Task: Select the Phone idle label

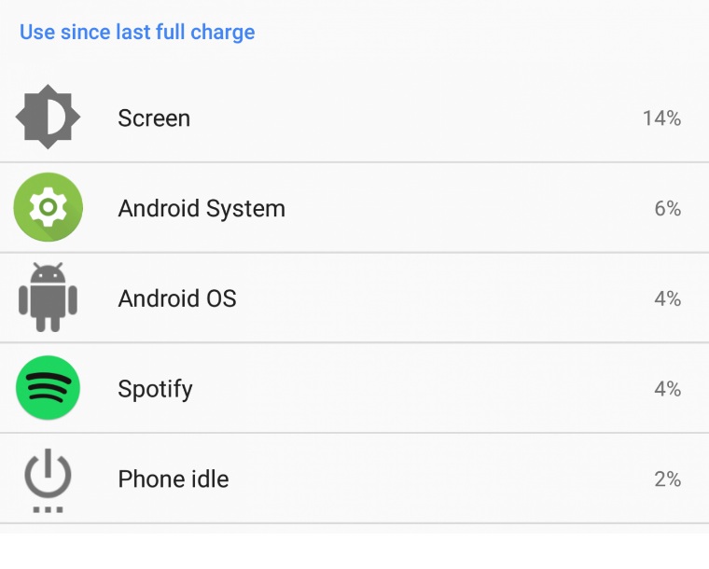Action: point(174,479)
